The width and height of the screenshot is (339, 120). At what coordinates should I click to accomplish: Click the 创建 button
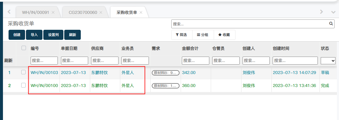[x=17, y=35]
